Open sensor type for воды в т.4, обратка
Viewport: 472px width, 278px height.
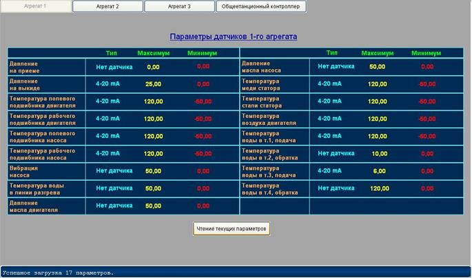[x=336, y=188]
